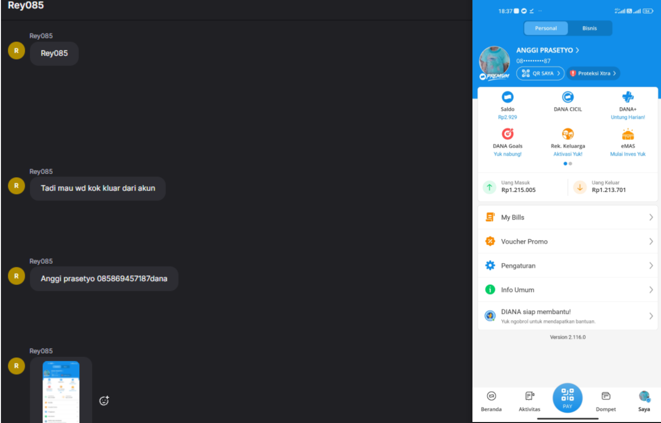661x423 pixels.
Task: Click the 'Rp1.213.701' outgoing amount
Action: [609, 190]
